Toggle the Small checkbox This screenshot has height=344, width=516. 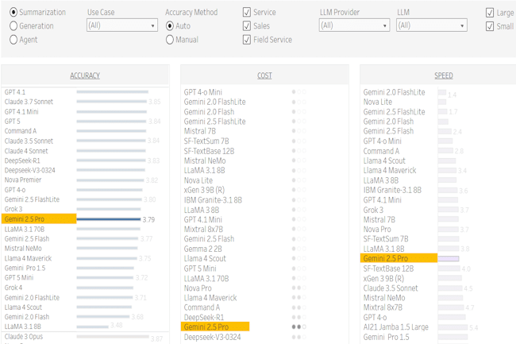coord(490,26)
